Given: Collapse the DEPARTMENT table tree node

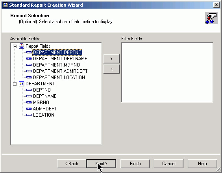Looking at the screenshot, I should 15,84.
